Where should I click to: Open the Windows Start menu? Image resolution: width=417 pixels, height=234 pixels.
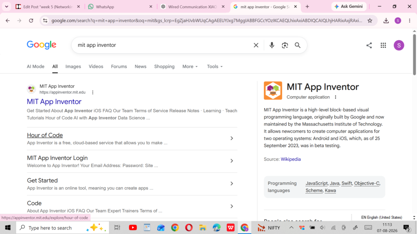point(8,227)
